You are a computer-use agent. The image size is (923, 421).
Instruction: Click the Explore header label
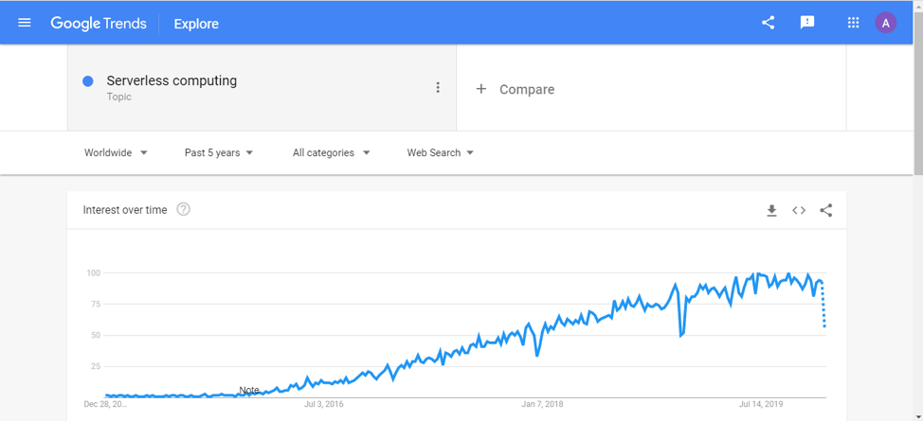point(196,24)
